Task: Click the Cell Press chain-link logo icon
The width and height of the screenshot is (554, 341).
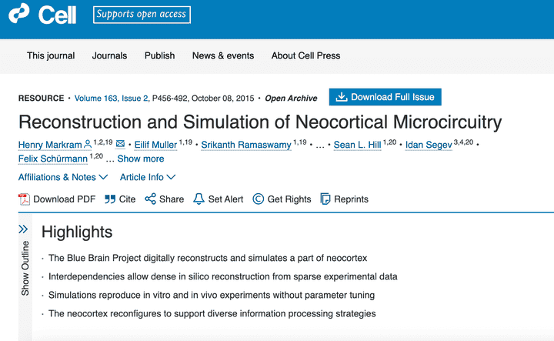Action: tap(18, 13)
